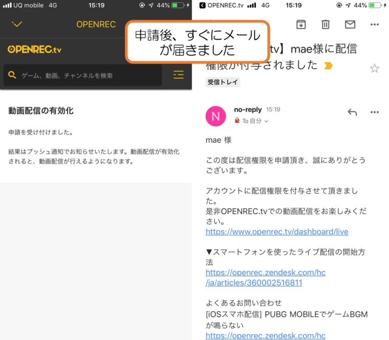Tap the pink N sender avatar
The image size is (389, 340).
pos(215,116)
